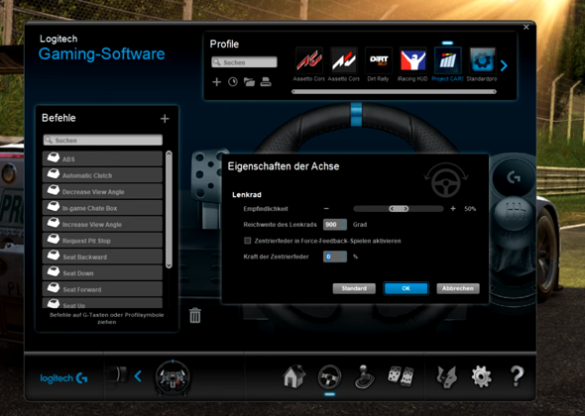Select the Seat Forward command
Screen dimensions: 585x416
coord(102,289)
